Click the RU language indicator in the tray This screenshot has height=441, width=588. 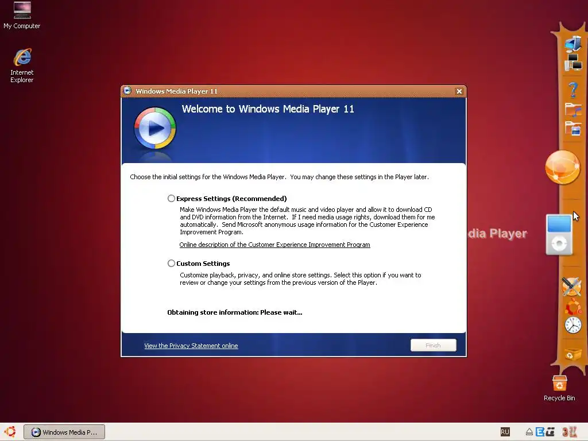click(x=505, y=432)
